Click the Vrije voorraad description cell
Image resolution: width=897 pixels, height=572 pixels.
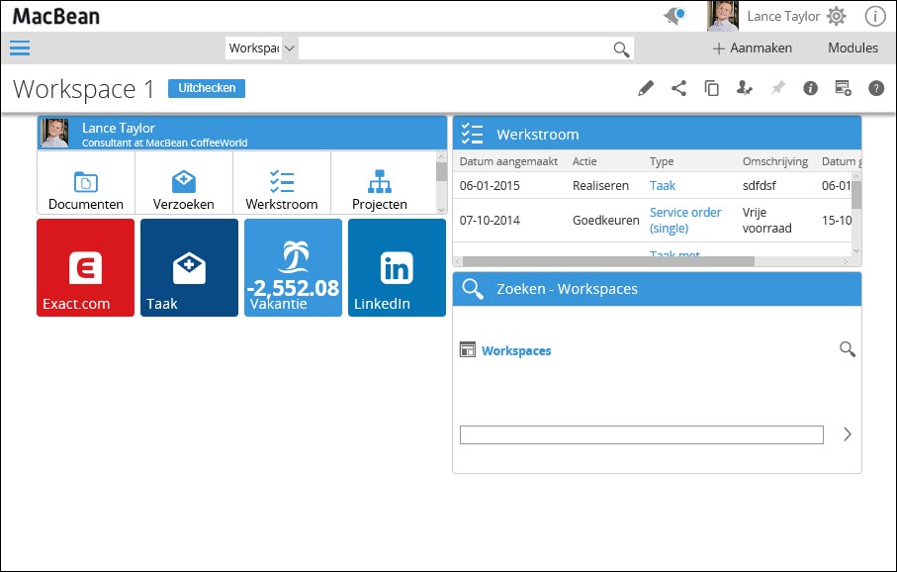coord(767,220)
